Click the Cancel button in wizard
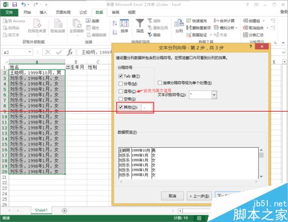Screen dimensions: 288x222 [172, 196]
